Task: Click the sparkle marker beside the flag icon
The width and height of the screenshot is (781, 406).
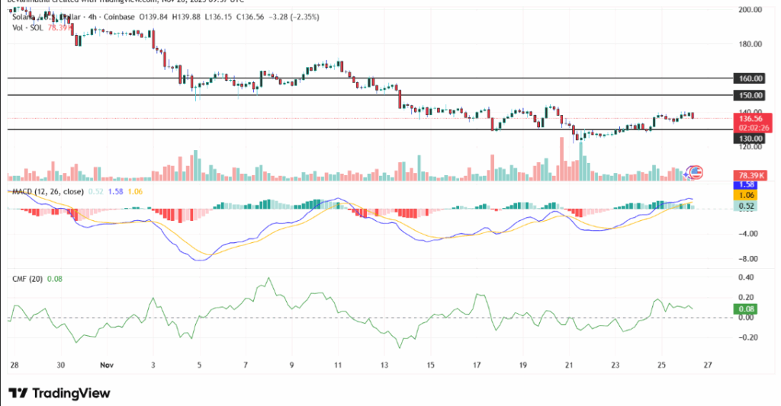Action: [686, 175]
